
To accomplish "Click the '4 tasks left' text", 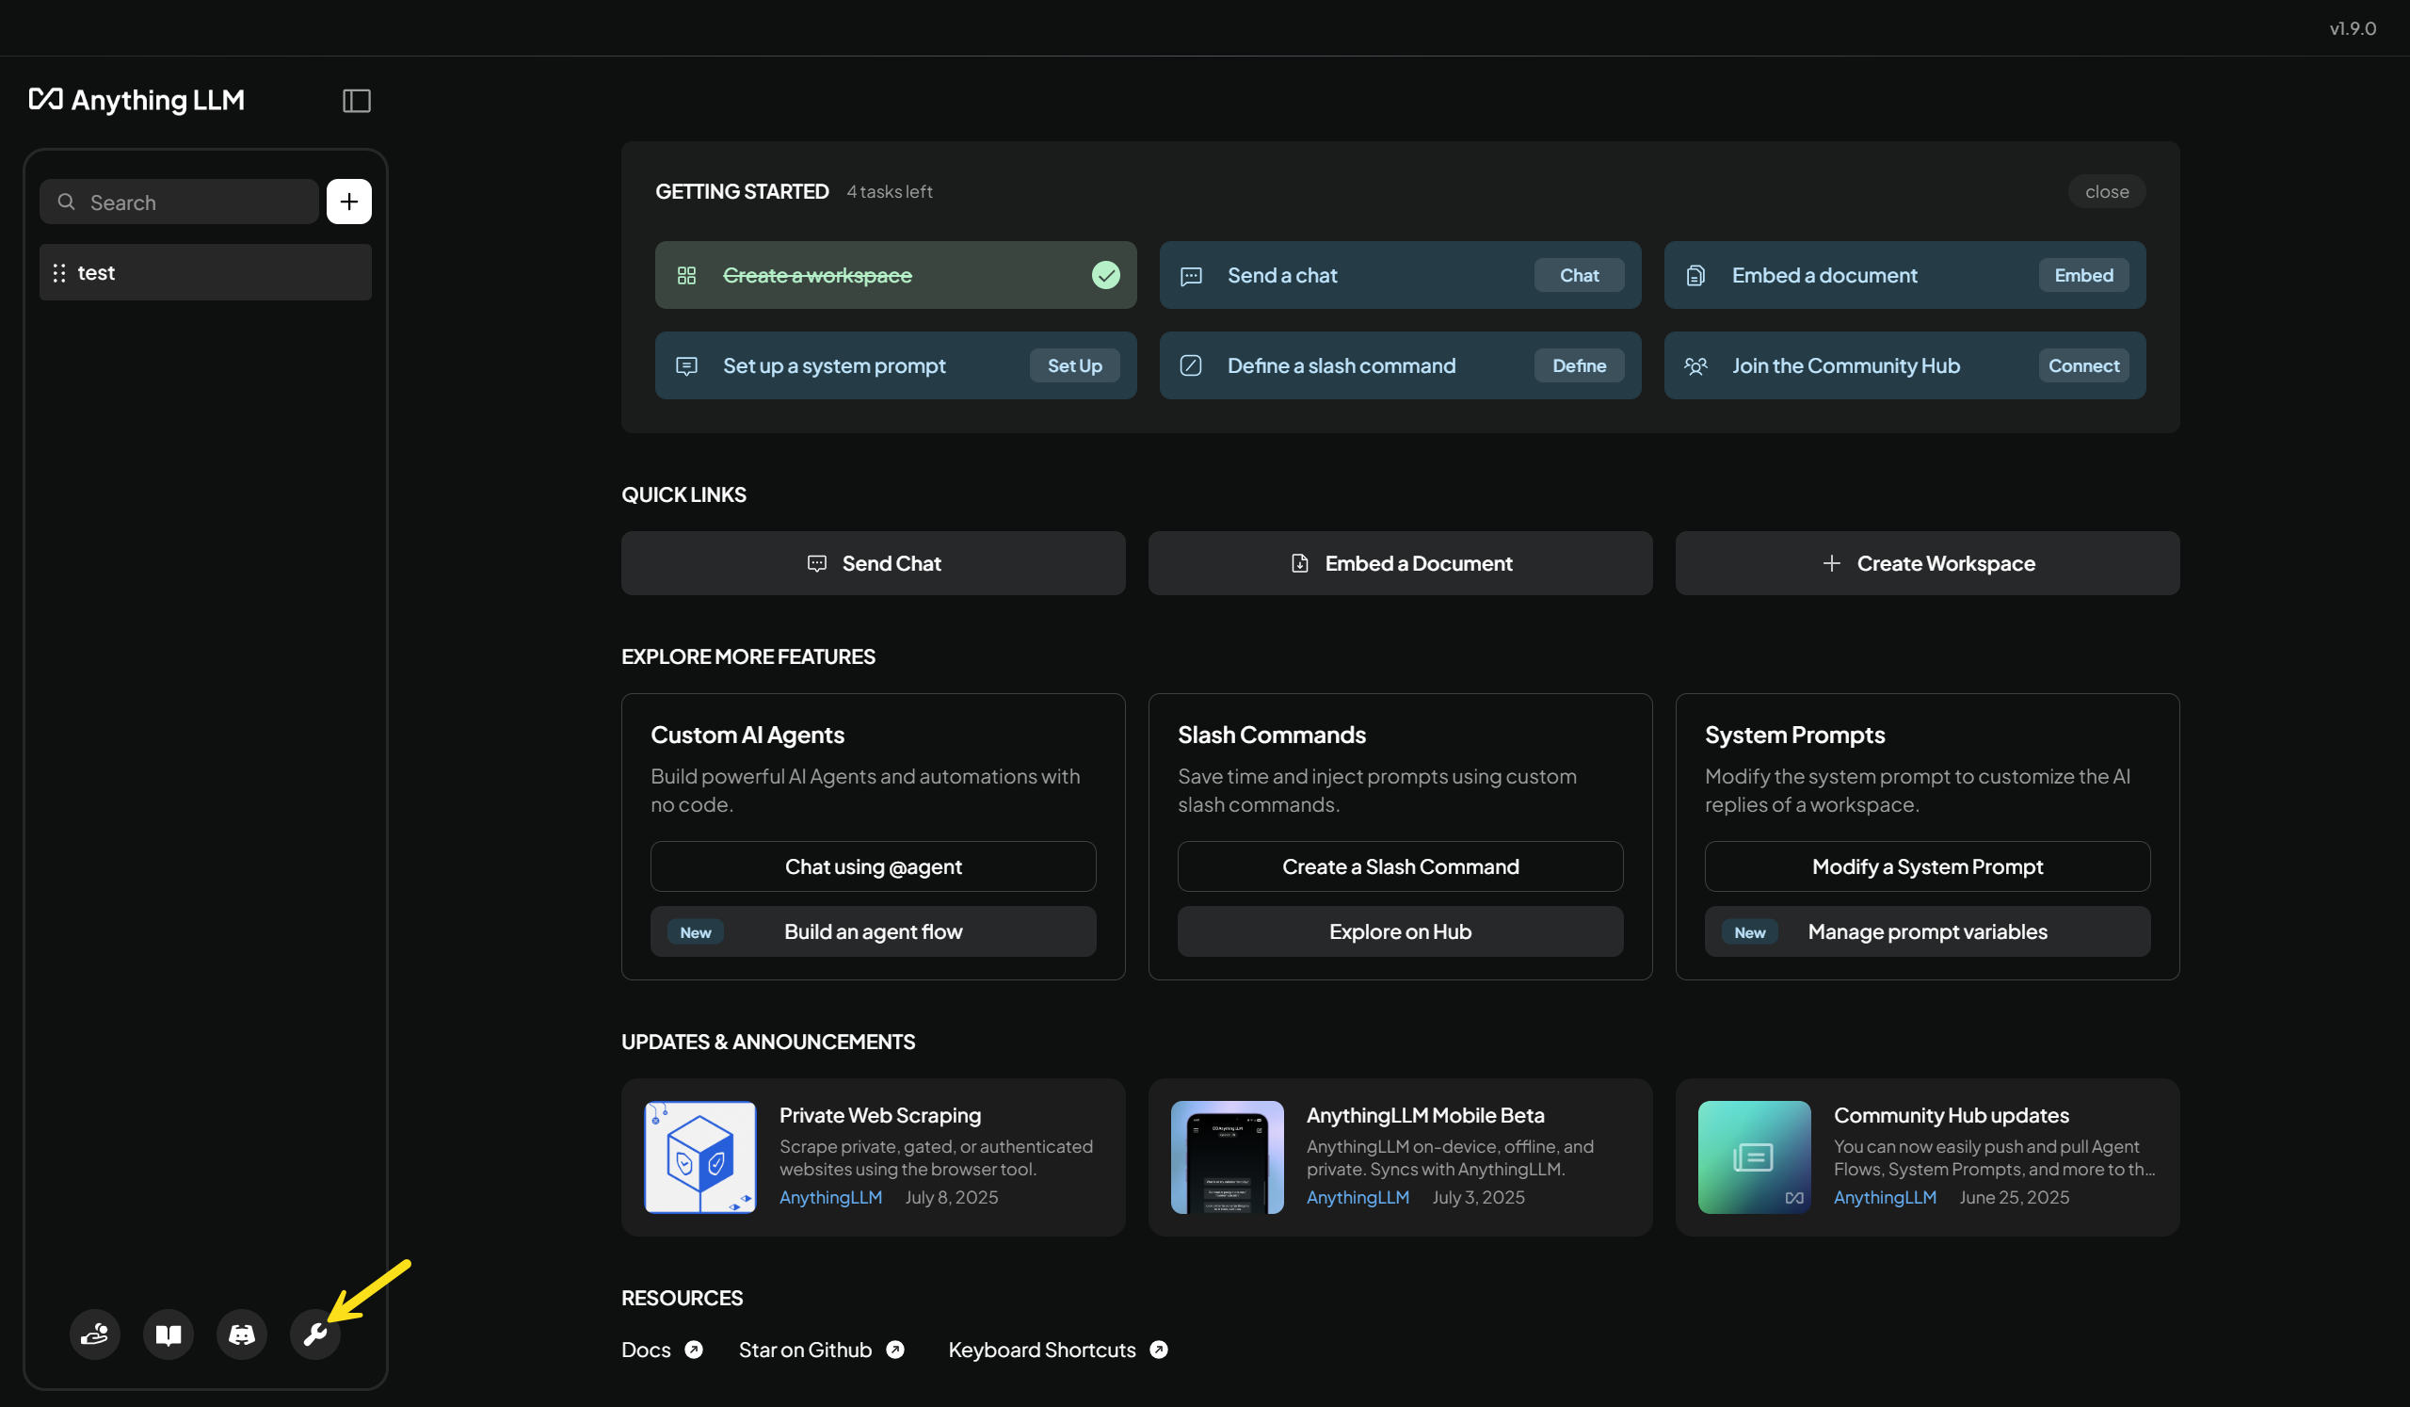I will (x=889, y=191).
